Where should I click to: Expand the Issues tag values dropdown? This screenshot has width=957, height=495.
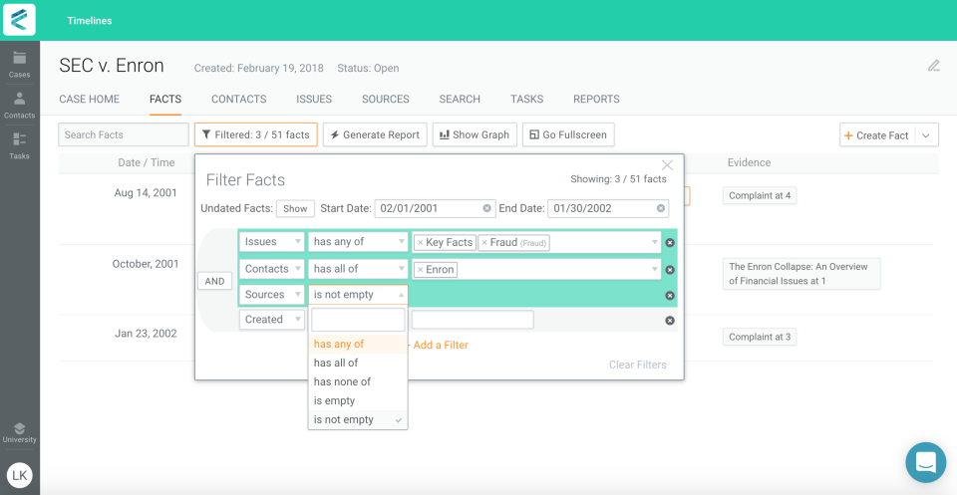click(655, 242)
